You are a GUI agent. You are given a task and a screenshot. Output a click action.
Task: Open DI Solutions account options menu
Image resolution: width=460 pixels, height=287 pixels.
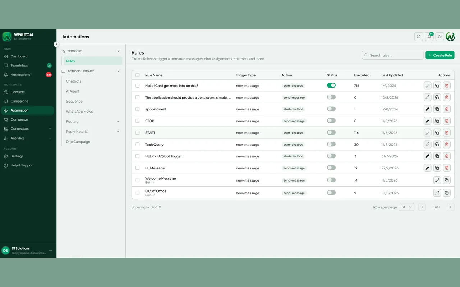click(x=50, y=250)
